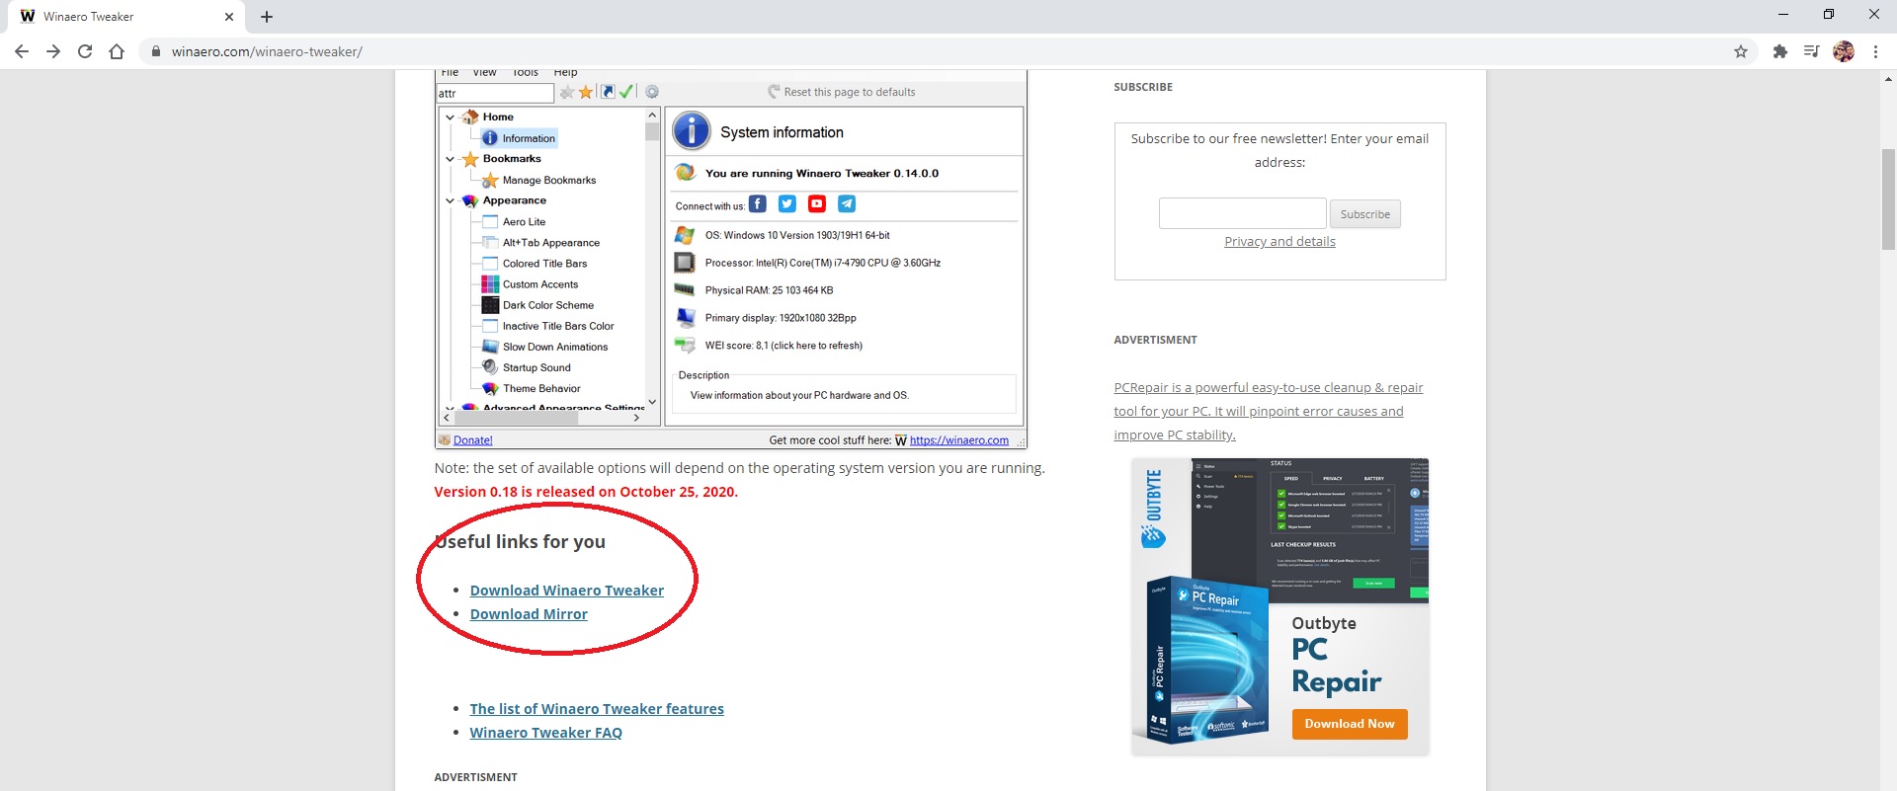This screenshot has height=791, width=1897.
Task: Click the address bar URL
Action: coord(267,51)
